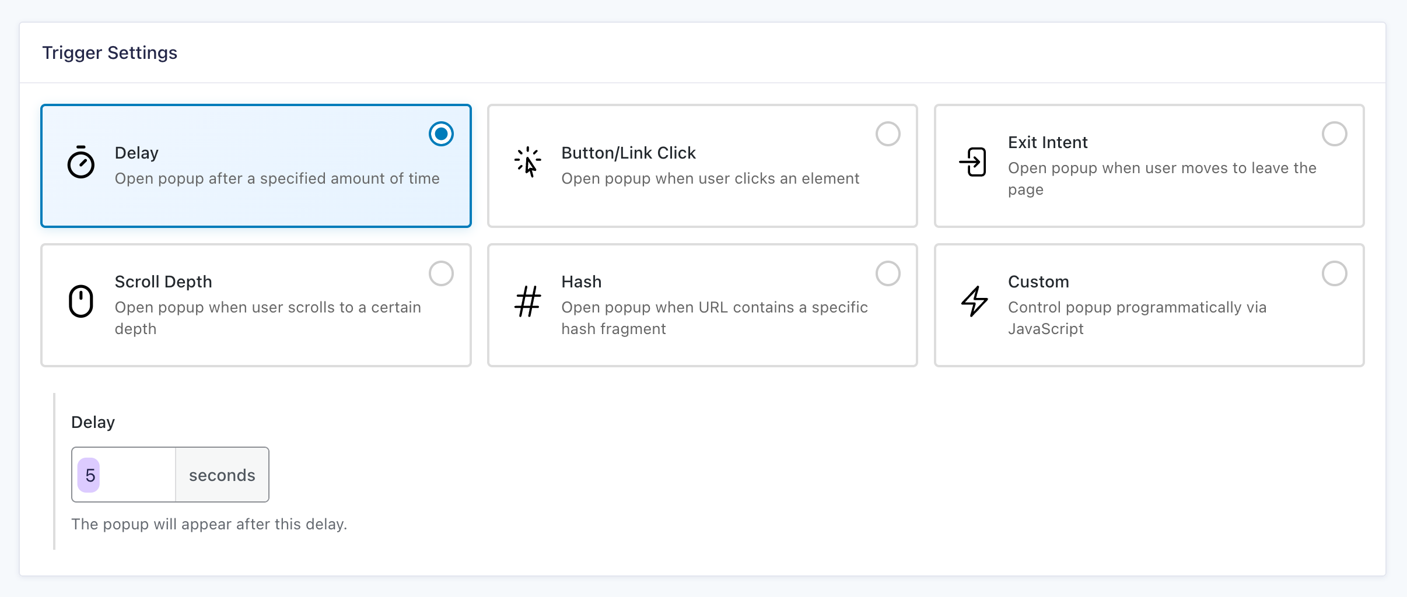
Task: Click the cursor-click icon for Button/Link Click
Action: 527,162
